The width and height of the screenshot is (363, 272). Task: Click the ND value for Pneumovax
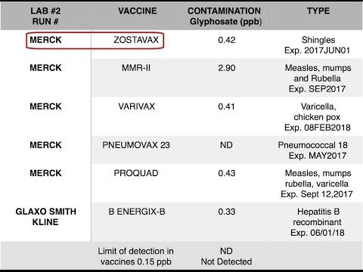[226, 145]
